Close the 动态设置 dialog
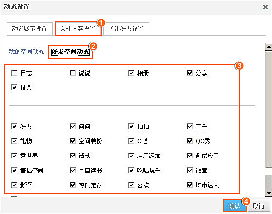Image resolution: width=272 pixels, height=214 pixels. point(265,7)
